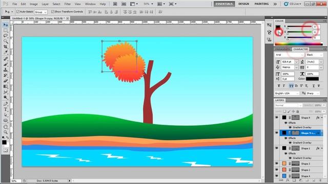Close the Untitled-1 document tab
The image size is (328, 184).
68,18
